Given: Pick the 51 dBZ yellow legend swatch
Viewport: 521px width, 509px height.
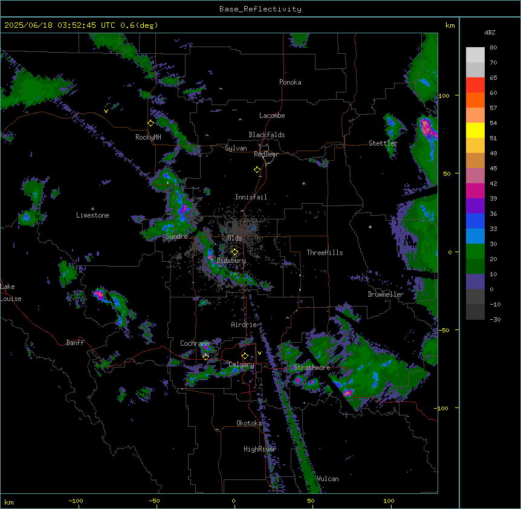Looking at the screenshot, I should [475, 130].
